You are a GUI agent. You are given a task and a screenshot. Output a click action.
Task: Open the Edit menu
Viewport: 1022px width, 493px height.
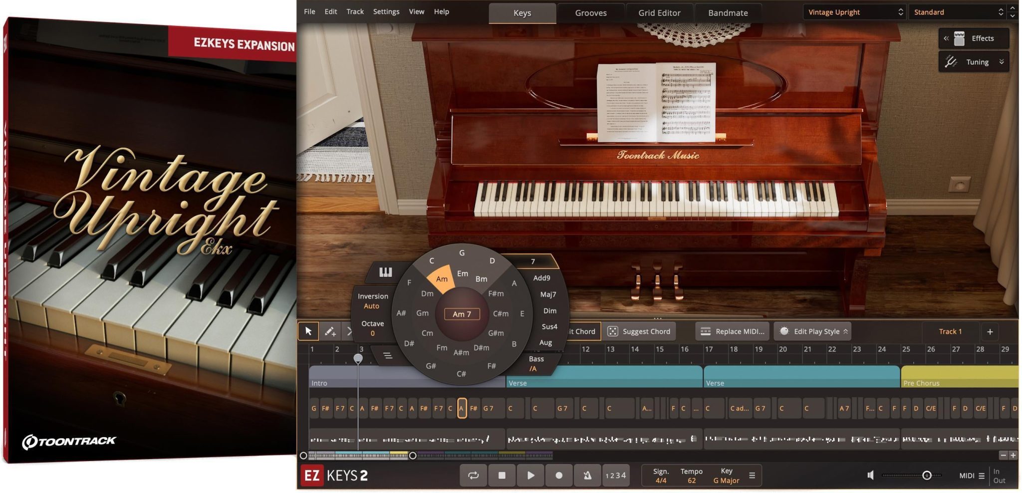tap(331, 11)
